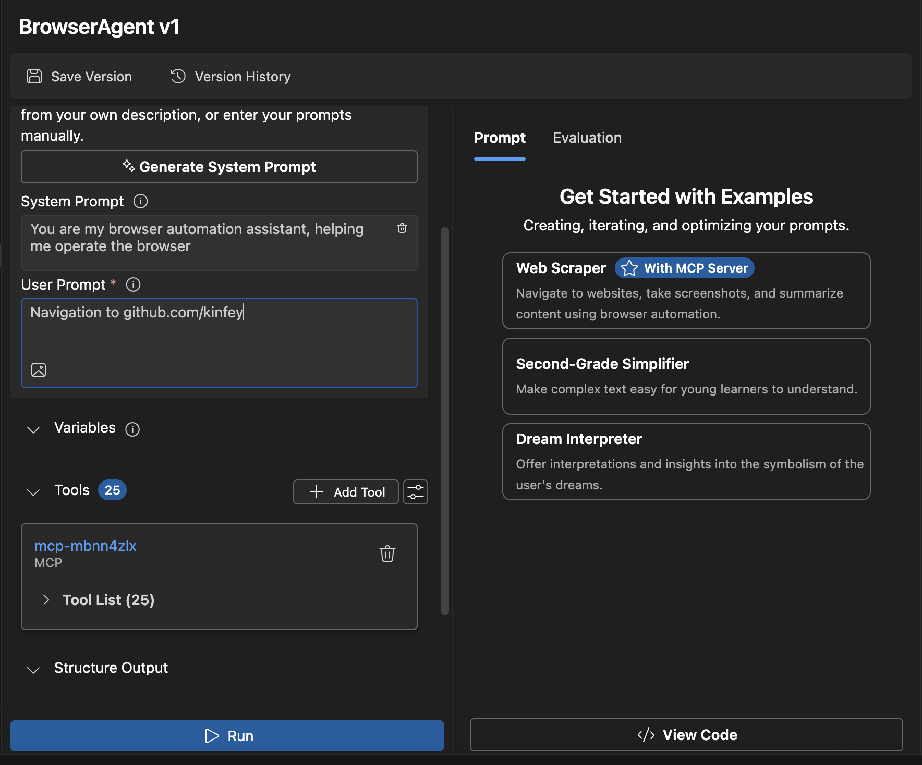The height and width of the screenshot is (765, 922).
Task: Click the Save Version label
Action: (91, 77)
